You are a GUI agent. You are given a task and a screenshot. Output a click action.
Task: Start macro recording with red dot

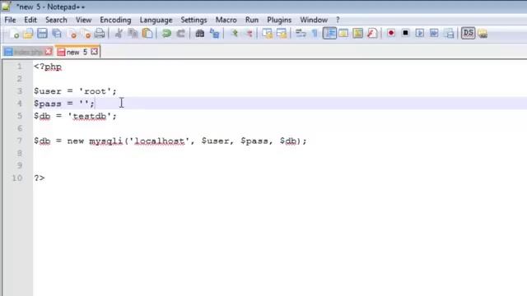(x=391, y=33)
